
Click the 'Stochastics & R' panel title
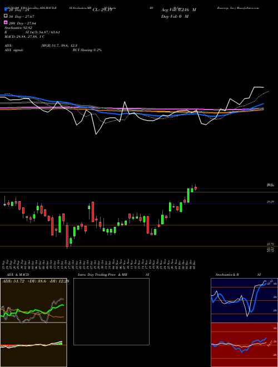pyautogui.click(x=227, y=275)
